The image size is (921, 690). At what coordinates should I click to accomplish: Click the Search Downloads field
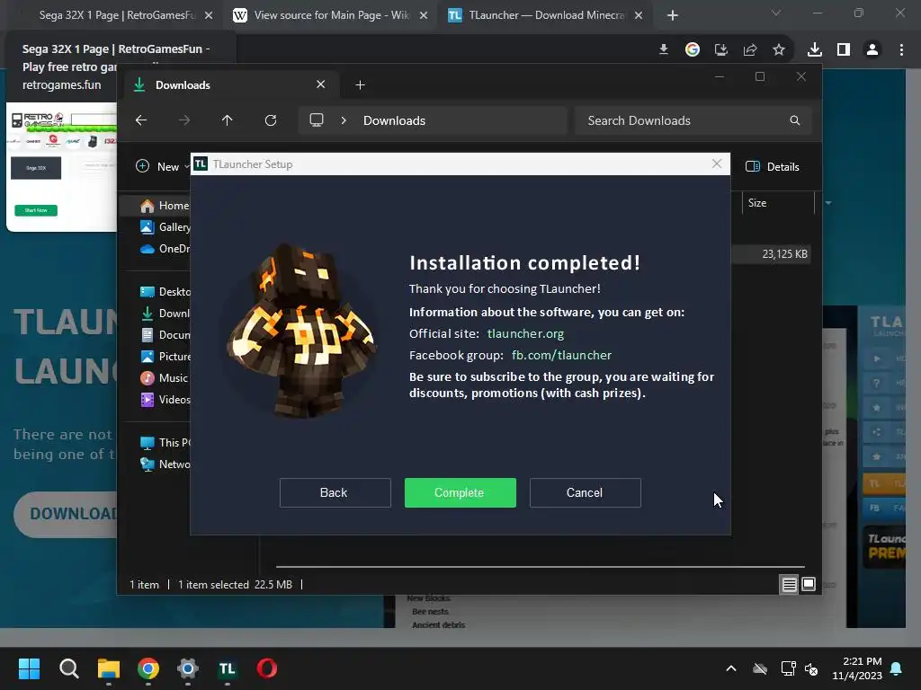(x=693, y=120)
